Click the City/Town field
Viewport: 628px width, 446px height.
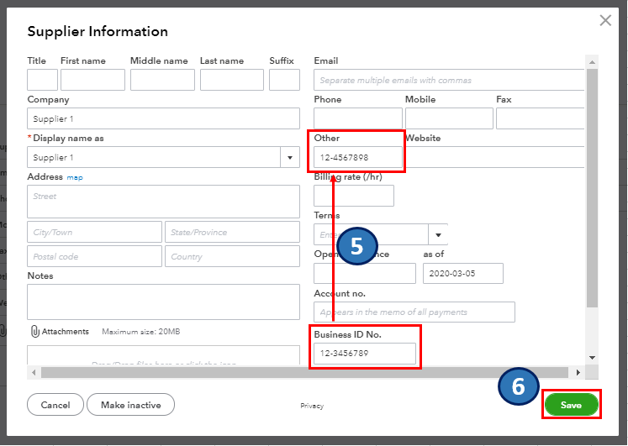pyautogui.click(x=94, y=232)
